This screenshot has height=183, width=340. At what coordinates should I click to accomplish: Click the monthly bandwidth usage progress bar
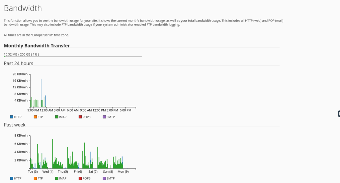(x=73, y=57)
